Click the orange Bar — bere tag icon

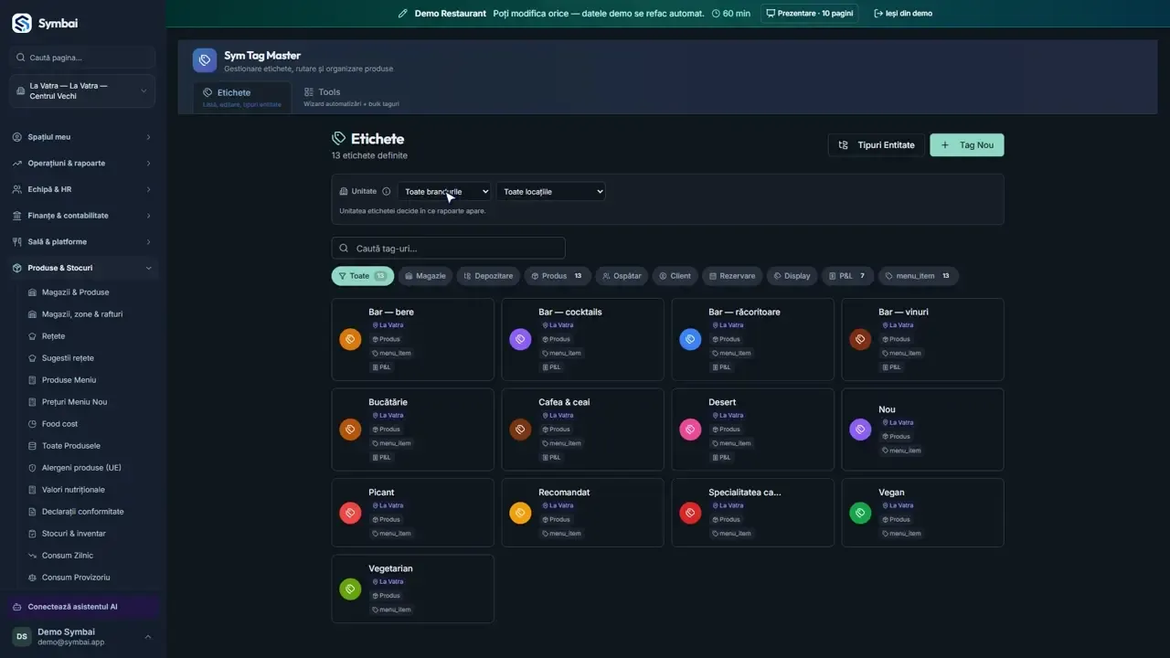click(350, 339)
